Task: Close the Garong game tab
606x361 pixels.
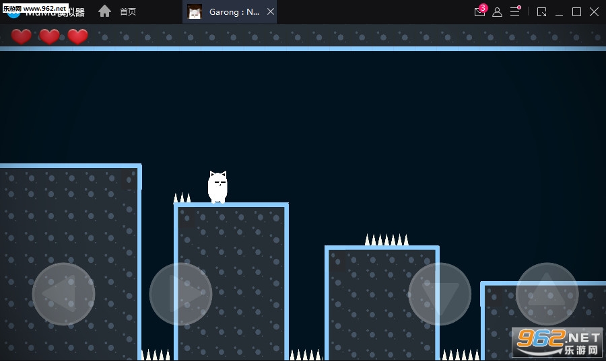Action: pos(270,12)
